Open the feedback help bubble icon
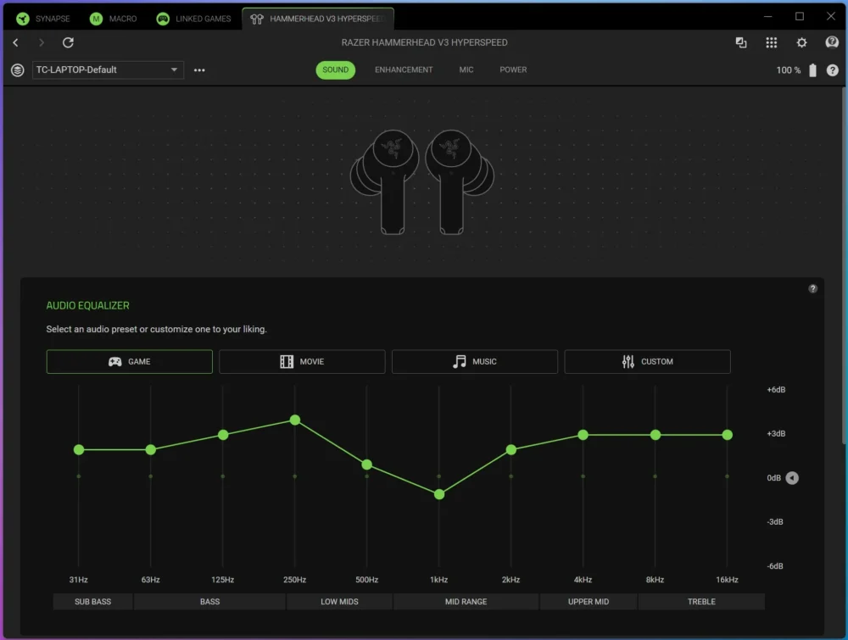Screen dimensions: 848x640 point(832,42)
